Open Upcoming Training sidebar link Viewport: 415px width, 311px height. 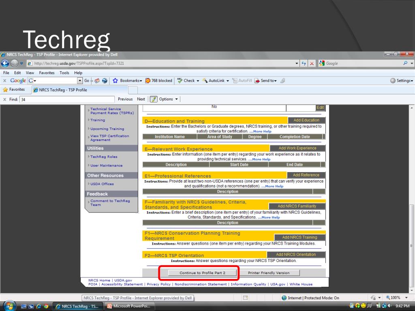[x=107, y=129]
